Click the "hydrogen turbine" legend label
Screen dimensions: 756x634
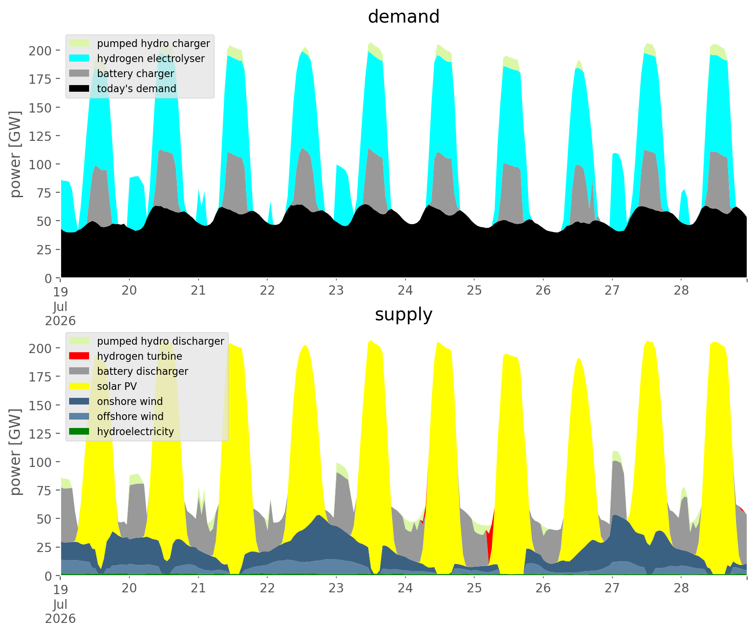(x=140, y=356)
